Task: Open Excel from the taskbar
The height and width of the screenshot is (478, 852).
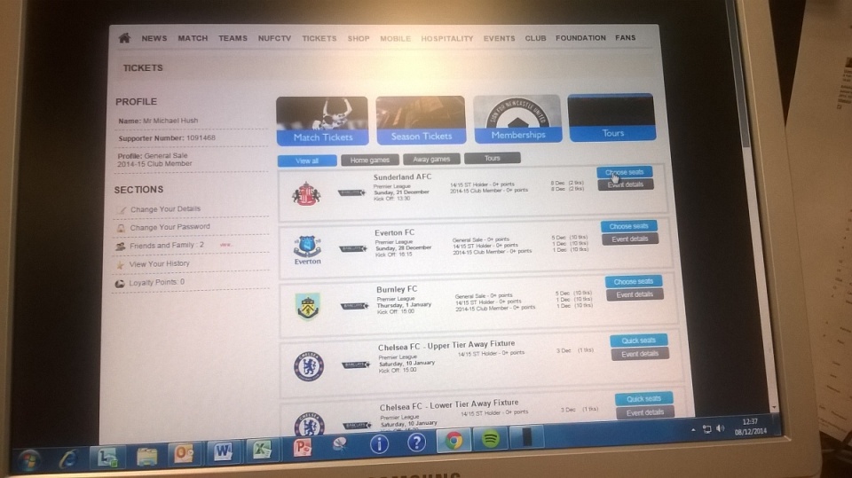Action: coord(261,450)
